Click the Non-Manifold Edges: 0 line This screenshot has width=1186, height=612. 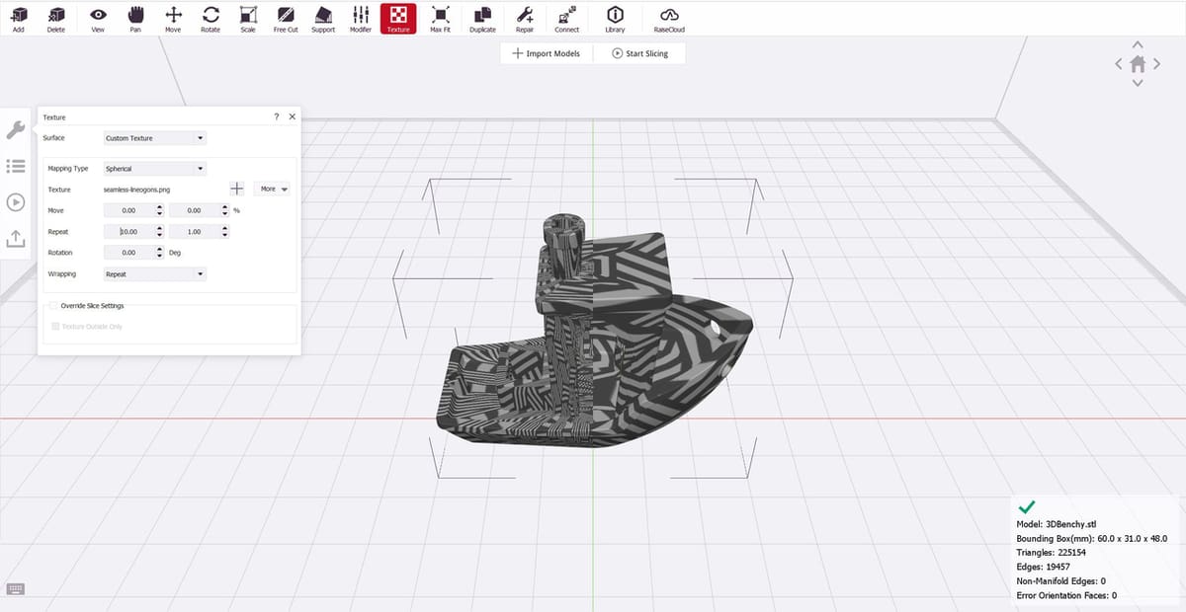1060,581
